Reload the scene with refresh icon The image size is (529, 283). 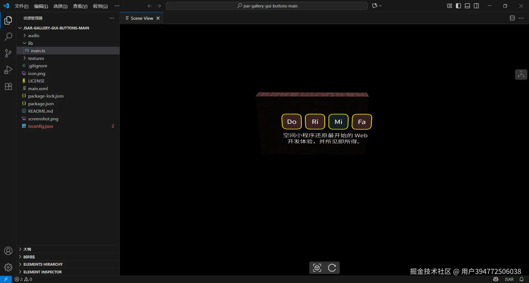332,268
